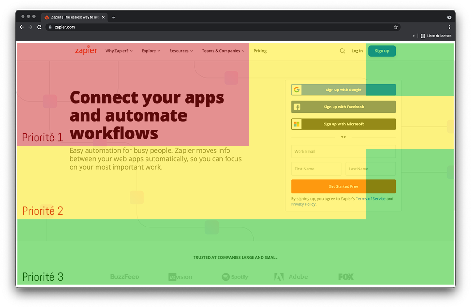Sign up with Microsoft
Image resolution: width=471 pixels, height=308 pixels.
[343, 124]
